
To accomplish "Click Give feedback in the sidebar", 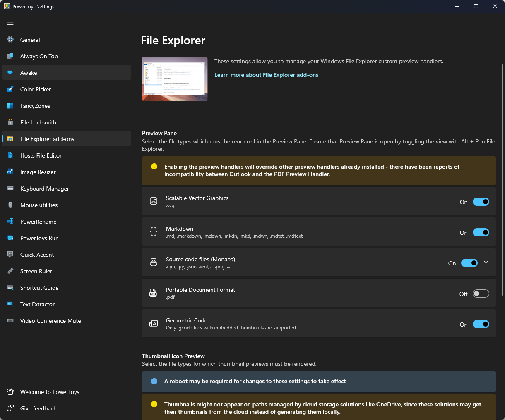I will [38, 408].
